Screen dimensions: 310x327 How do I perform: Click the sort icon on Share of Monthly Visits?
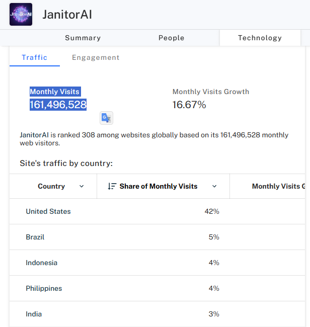[112, 186]
